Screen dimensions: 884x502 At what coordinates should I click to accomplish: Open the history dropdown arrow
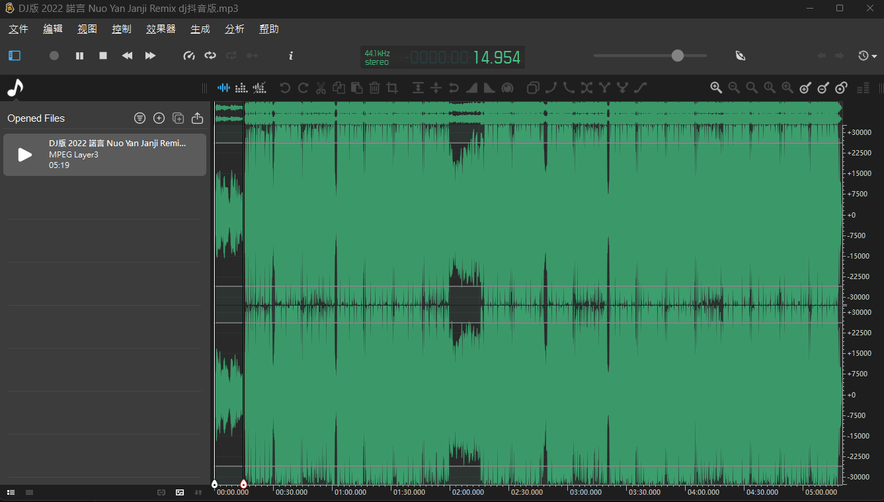click(x=875, y=56)
